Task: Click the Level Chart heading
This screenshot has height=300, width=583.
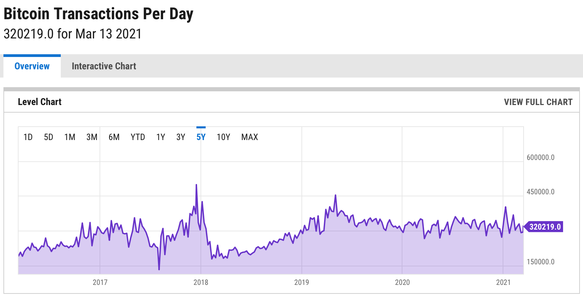Action: (x=39, y=102)
